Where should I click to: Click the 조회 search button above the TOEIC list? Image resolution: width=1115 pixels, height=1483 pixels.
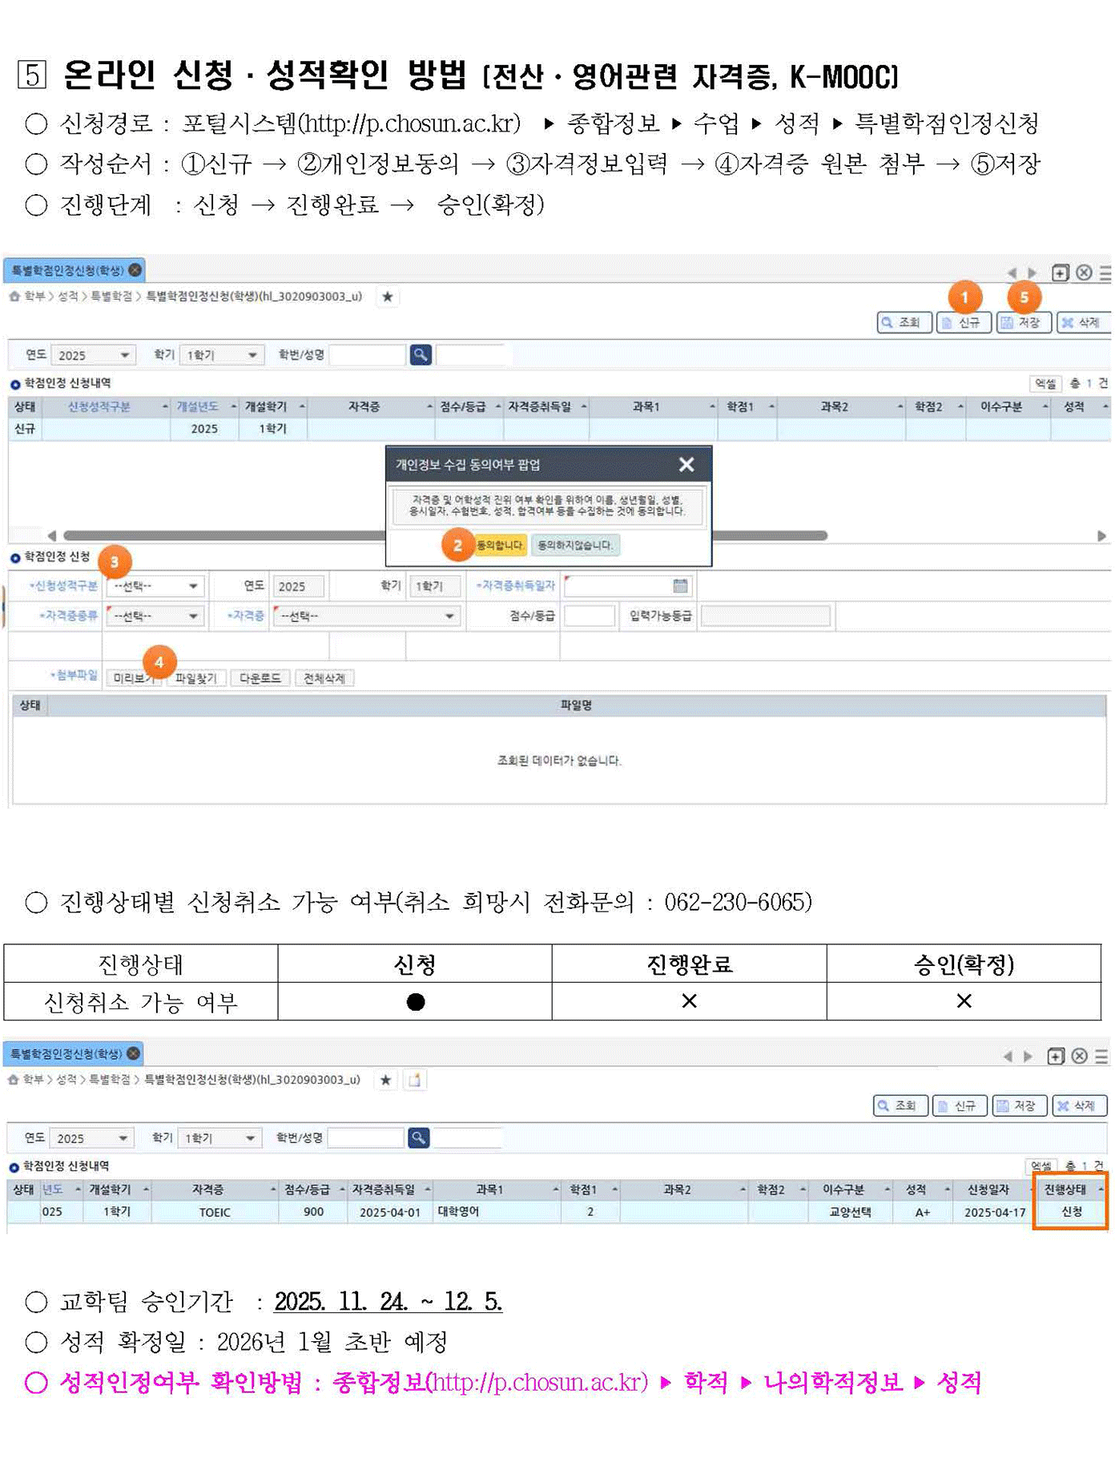click(900, 1105)
